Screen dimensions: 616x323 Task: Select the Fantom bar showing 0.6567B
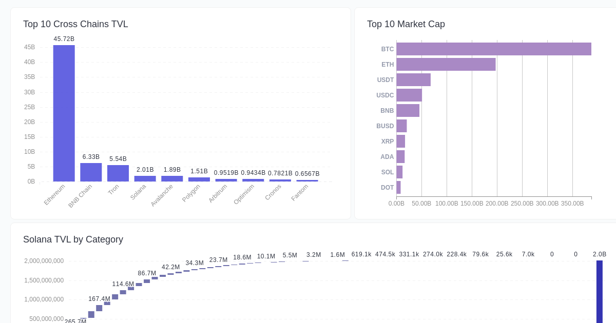pyautogui.click(x=308, y=180)
